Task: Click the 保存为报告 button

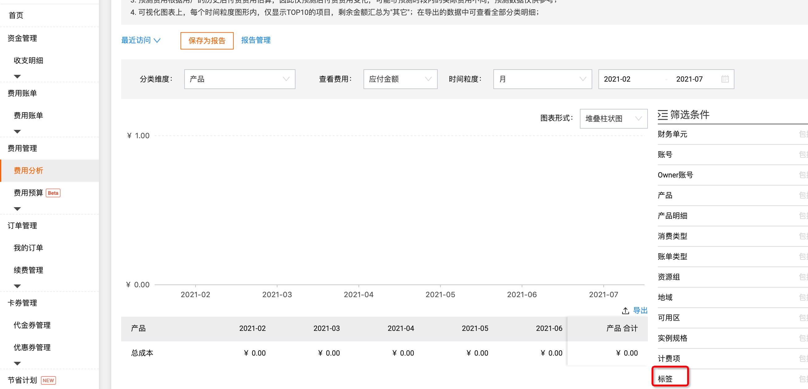Action: [207, 41]
